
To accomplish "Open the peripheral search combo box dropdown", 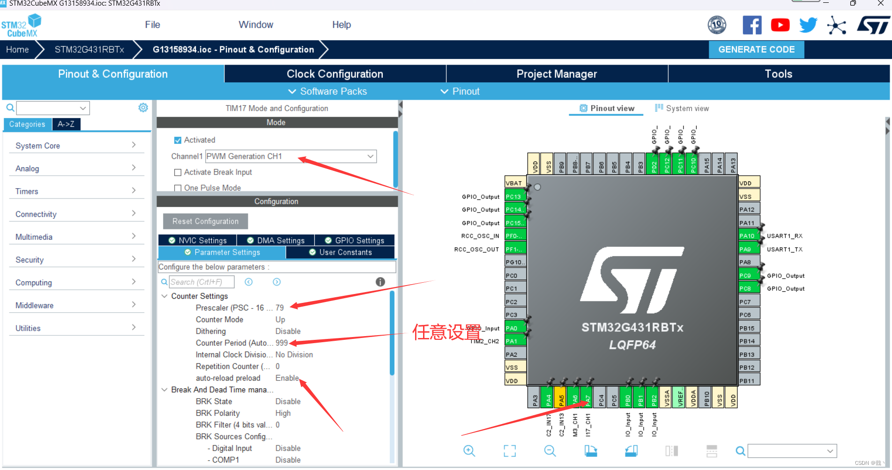I will click(83, 108).
